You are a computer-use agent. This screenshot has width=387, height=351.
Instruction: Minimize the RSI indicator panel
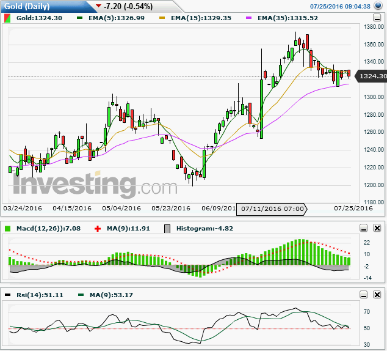click(x=364, y=295)
